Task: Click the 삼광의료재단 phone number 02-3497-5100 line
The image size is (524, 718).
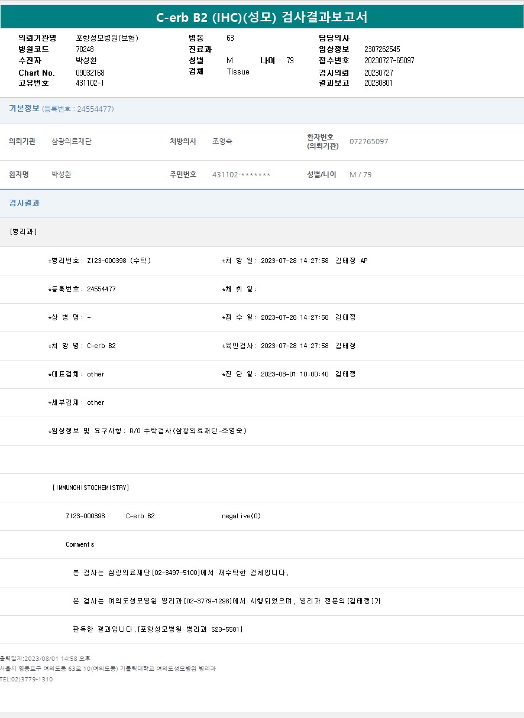Action: 180,573
